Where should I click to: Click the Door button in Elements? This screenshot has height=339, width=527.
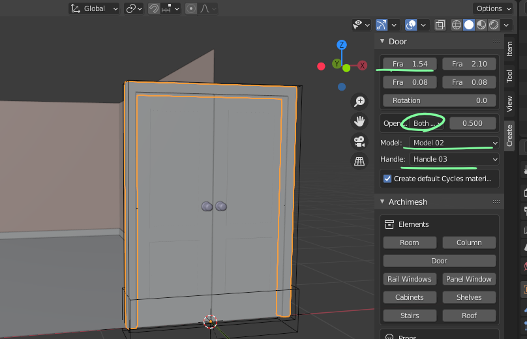pos(440,261)
